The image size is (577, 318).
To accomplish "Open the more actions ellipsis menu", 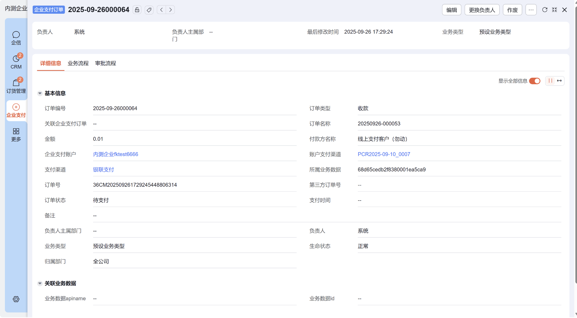I will [x=531, y=10].
